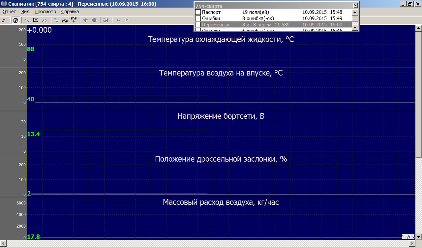Increase time scale with ms plus icon
This screenshot has width=422, height=248.
click(x=74, y=20)
